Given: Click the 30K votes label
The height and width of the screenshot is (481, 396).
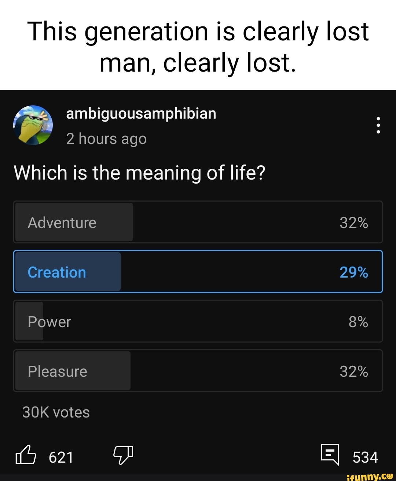Looking at the screenshot, I should [56, 412].
